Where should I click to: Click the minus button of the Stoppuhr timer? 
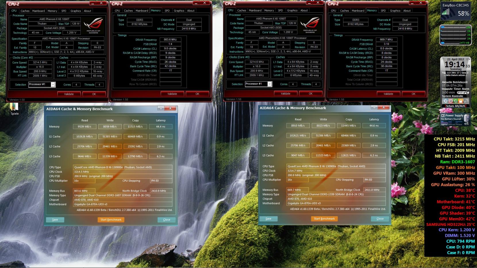coord(461,93)
